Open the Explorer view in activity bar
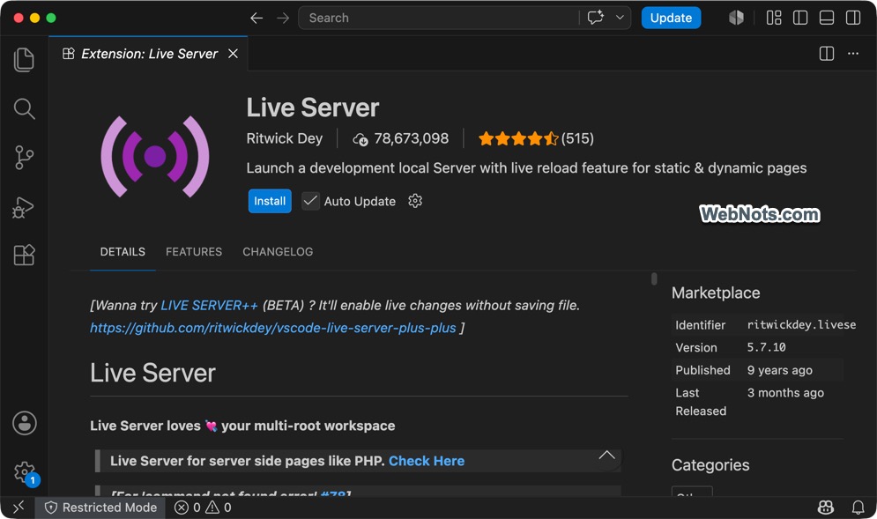 [x=24, y=60]
